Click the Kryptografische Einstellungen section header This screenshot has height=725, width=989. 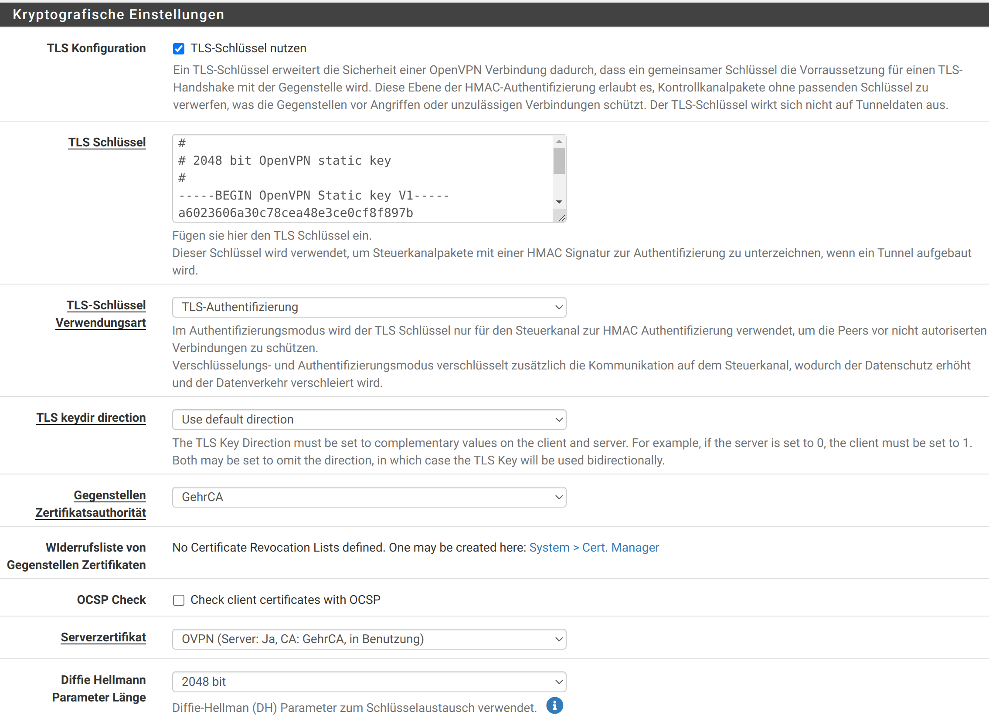coord(119,14)
